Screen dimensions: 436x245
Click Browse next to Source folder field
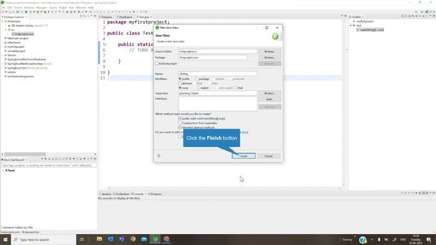(x=270, y=52)
